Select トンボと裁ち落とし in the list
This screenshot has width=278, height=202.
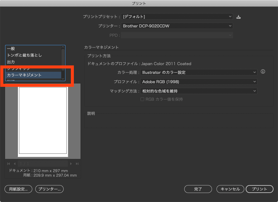pos(33,55)
